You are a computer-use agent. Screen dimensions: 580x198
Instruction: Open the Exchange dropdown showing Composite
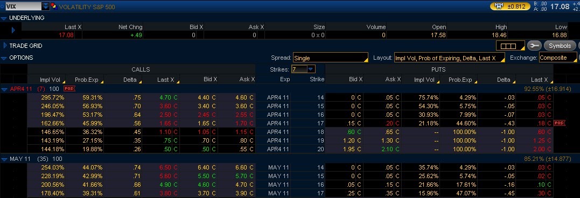click(x=558, y=58)
